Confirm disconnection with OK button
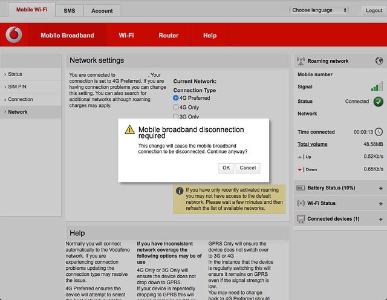 226,168
